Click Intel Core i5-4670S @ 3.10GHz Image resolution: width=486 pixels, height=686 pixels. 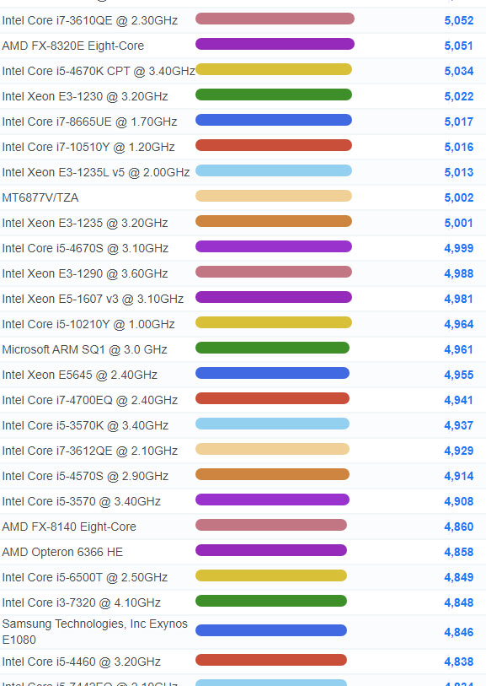85,249
